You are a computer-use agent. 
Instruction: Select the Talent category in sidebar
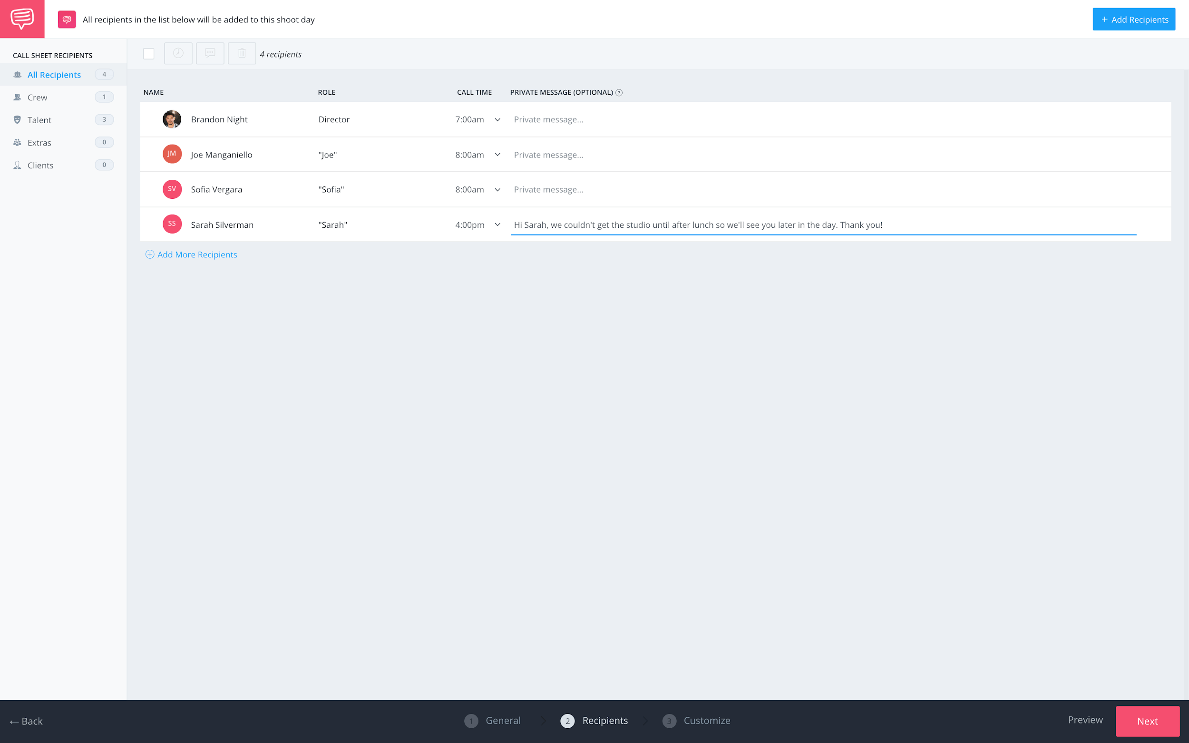pyautogui.click(x=40, y=120)
